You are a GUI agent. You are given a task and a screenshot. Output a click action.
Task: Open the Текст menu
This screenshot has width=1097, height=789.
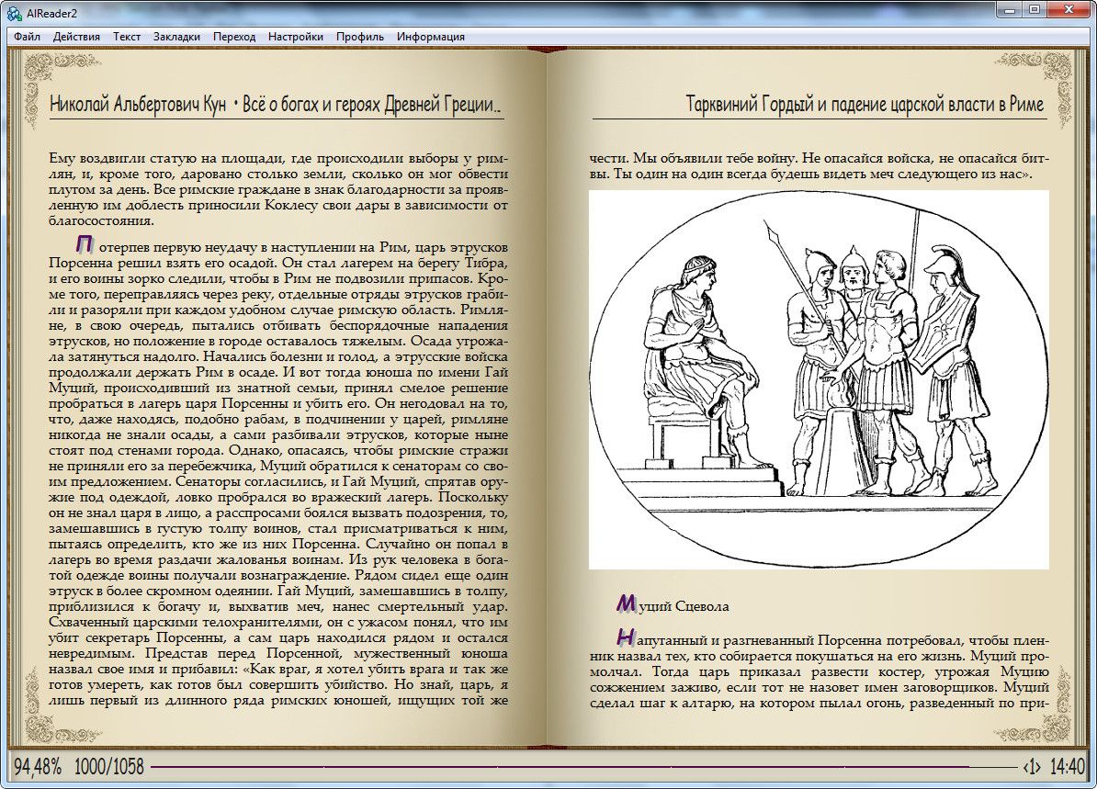[127, 37]
